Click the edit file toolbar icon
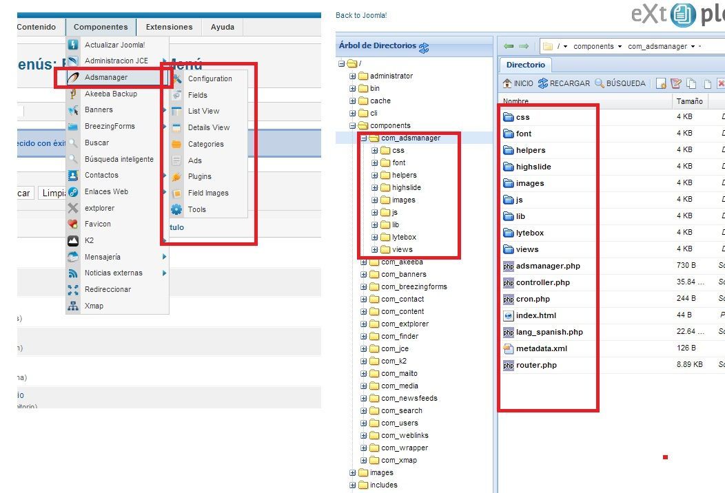The width and height of the screenshot is (725, 493). tap(676, 83)
